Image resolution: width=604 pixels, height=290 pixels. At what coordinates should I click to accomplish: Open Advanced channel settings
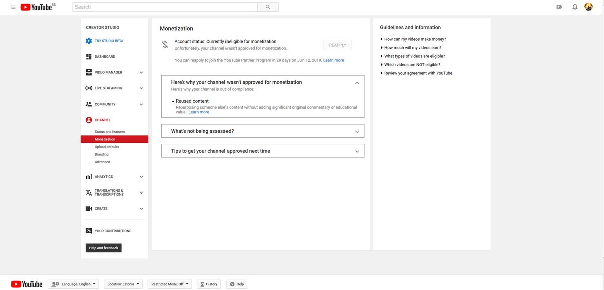(102, 162)
